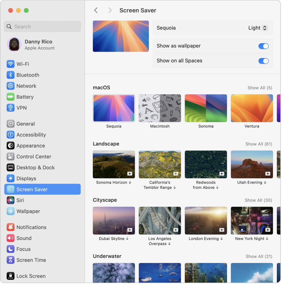The width and height of the screenshot is (282, 284).
Task: Open the Wallpaper section in sidebar
Action: (x=28, y=211)
